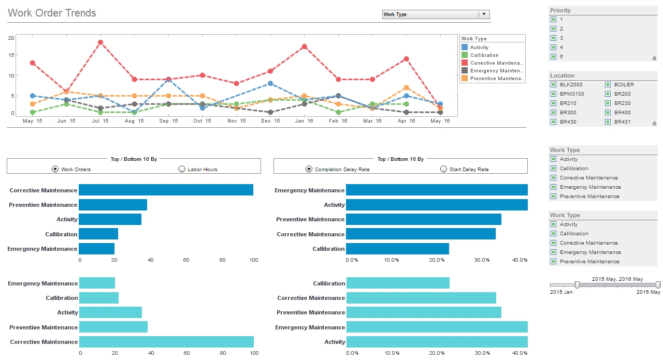This screenshot has width=663, height=362.
Task: Select the orange Preventive Maintenance legend marker
Action: click(x=465, y=78)
